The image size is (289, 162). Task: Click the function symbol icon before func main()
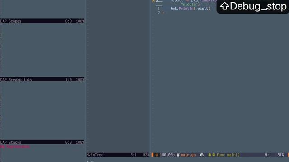[214, 155]
